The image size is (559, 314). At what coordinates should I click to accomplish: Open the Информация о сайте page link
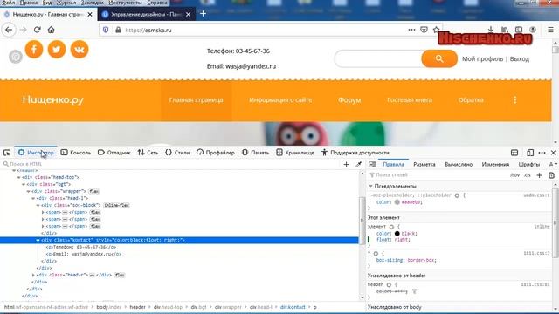pyautogui.click(x=280, y=100)
